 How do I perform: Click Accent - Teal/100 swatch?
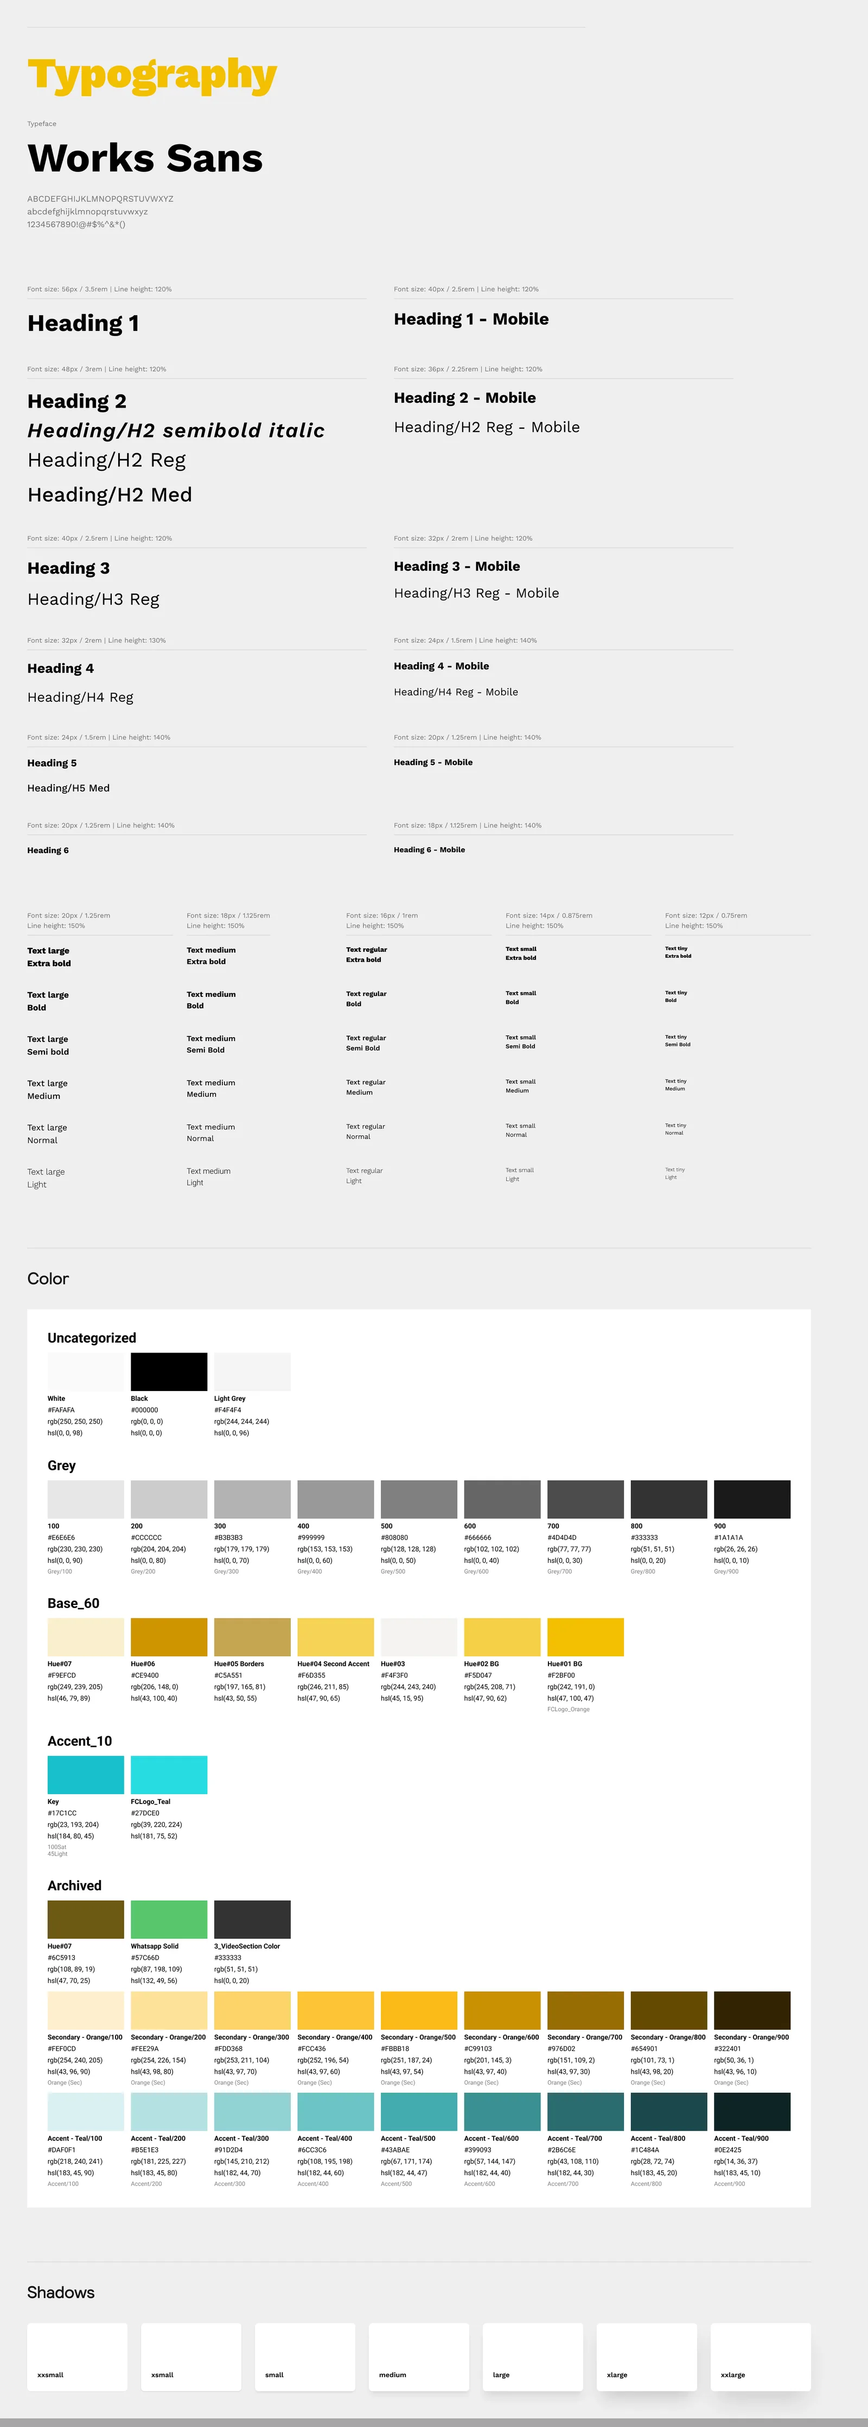(86, 2111)
